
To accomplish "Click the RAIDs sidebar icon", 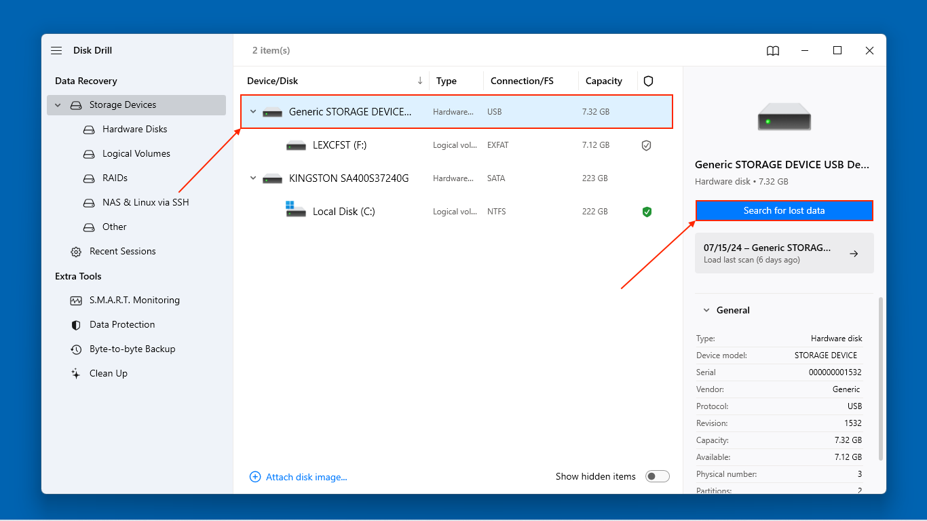I will tap(89, 178).
